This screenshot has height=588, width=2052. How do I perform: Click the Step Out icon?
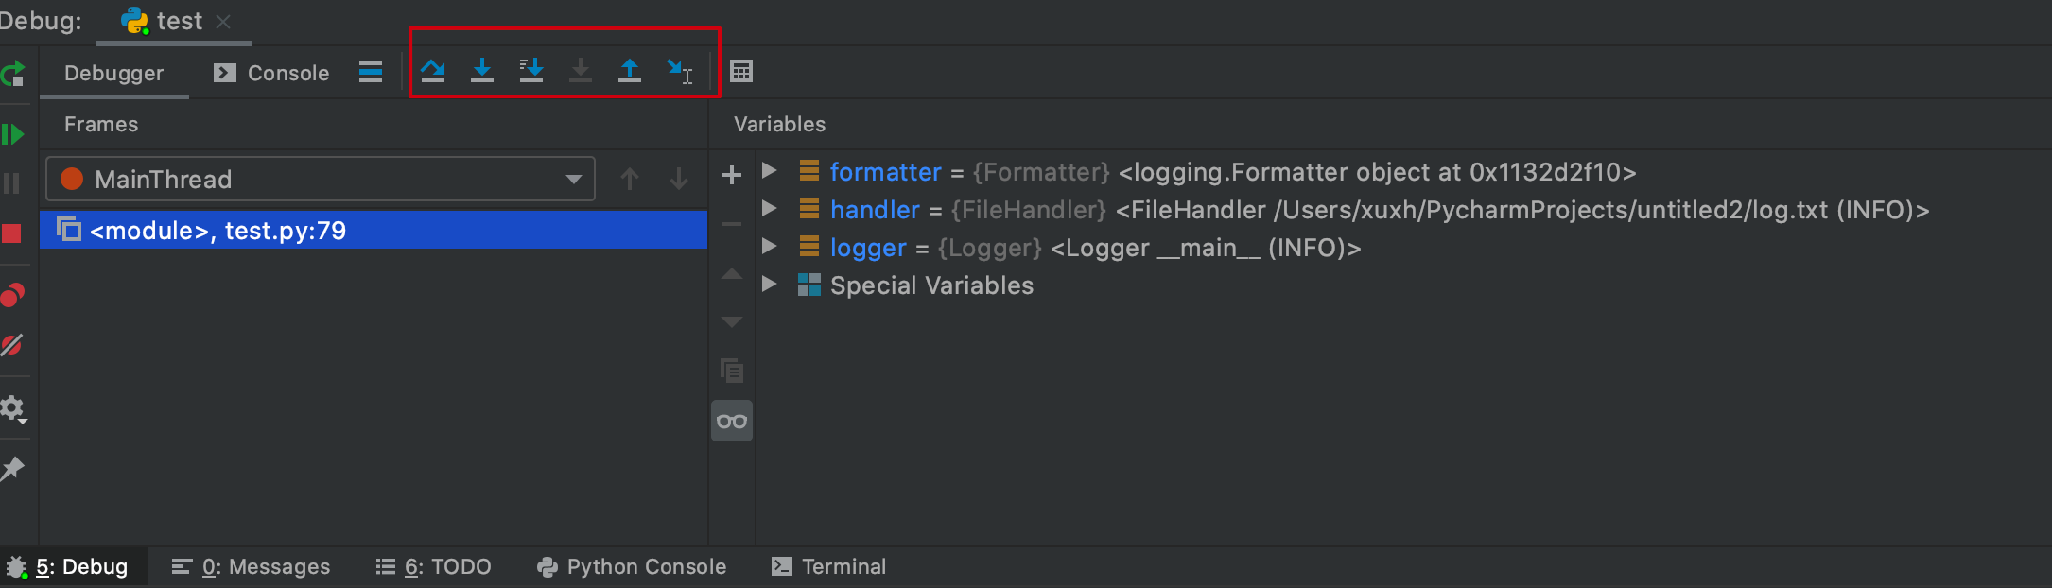click(x=630, y=71)
